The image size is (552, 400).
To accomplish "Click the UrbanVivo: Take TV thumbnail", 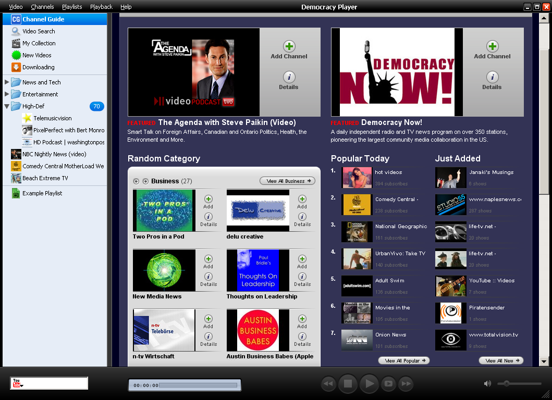I will (357, 259).
